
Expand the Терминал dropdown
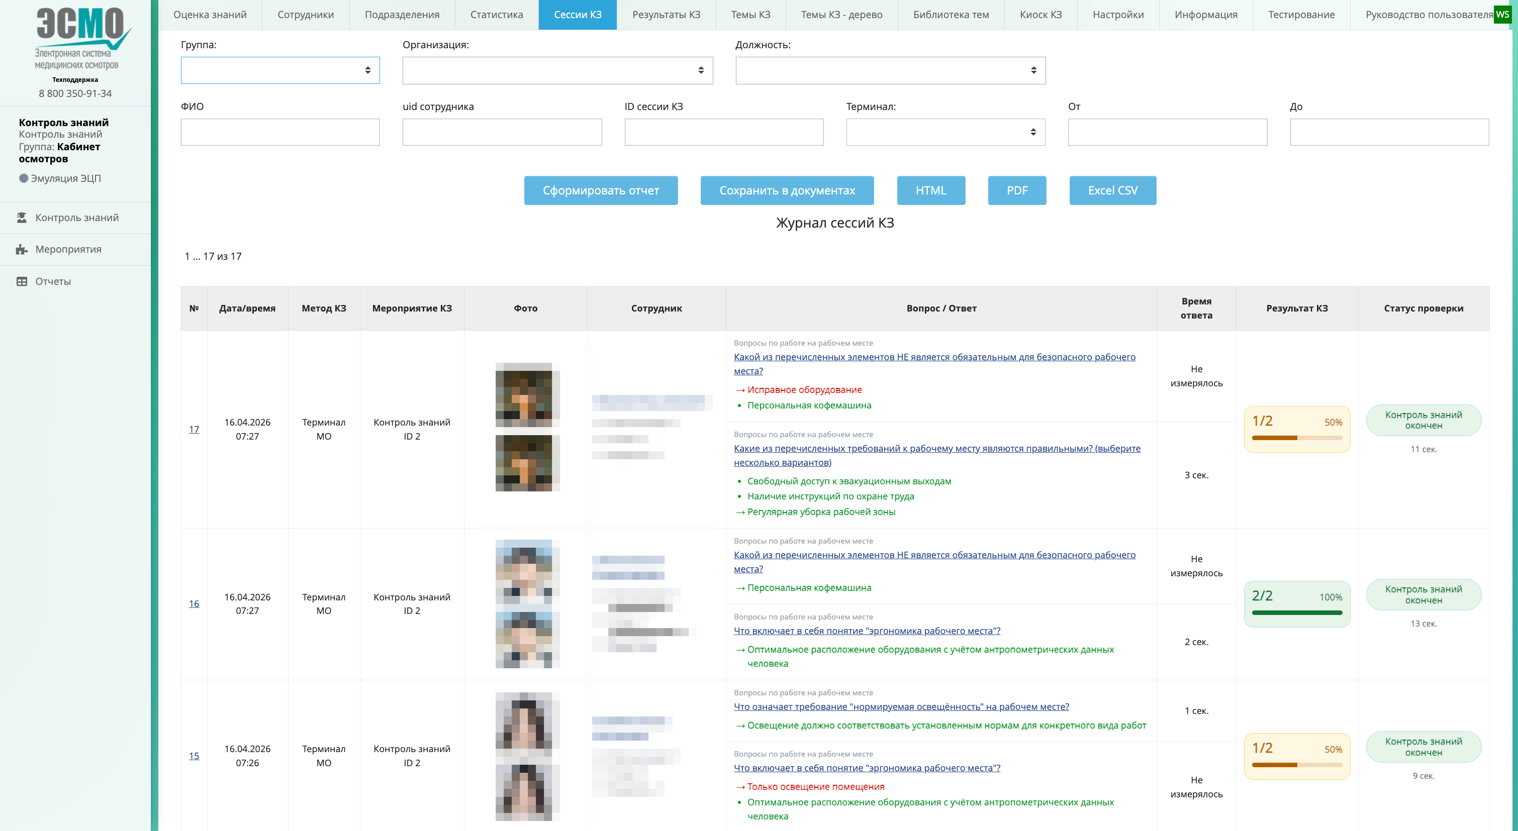point(946,132)
